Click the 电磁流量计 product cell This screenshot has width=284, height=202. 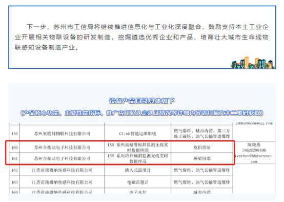point(138,182)
